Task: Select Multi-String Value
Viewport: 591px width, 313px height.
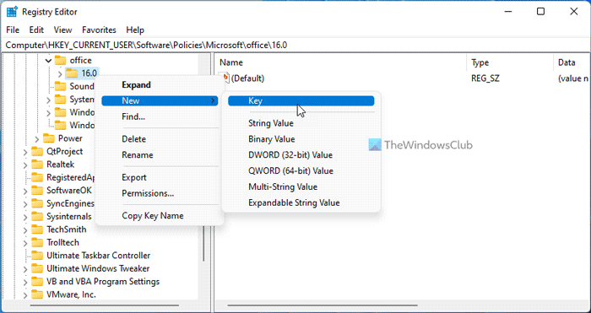Action: tap(301, 186)
